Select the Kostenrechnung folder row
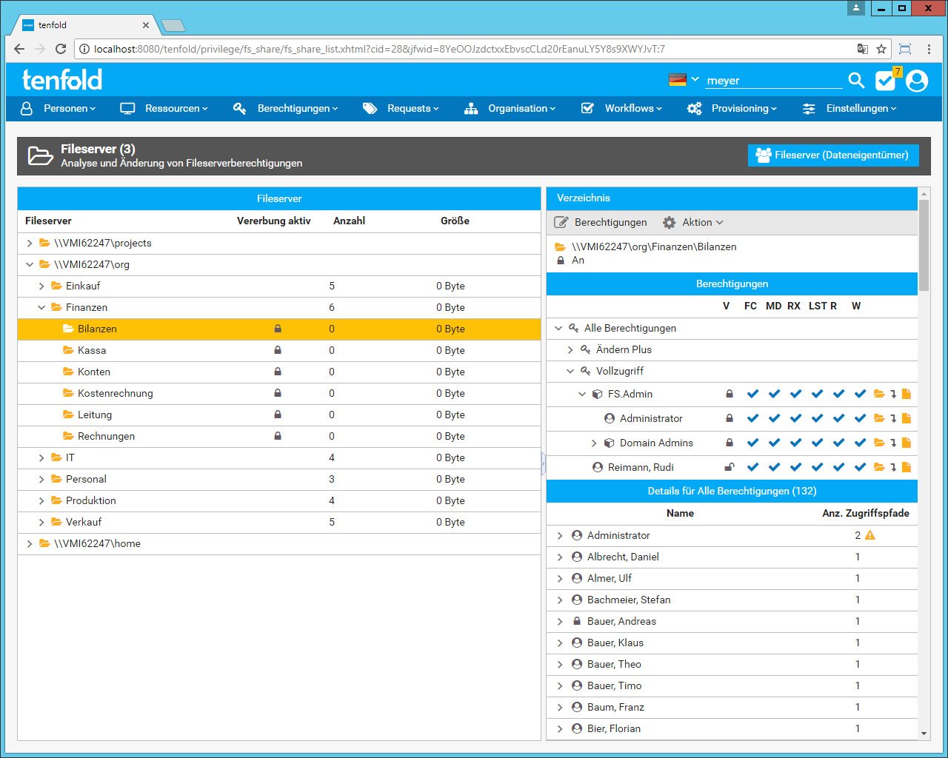Screen dimensions: 948x758 click(279, 393)
